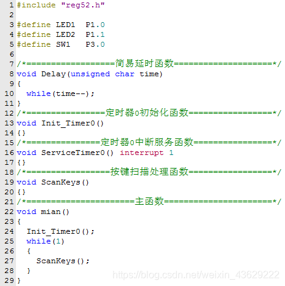
Task: Click the ServiceTimer0 function name
Action: coord(73,153)
